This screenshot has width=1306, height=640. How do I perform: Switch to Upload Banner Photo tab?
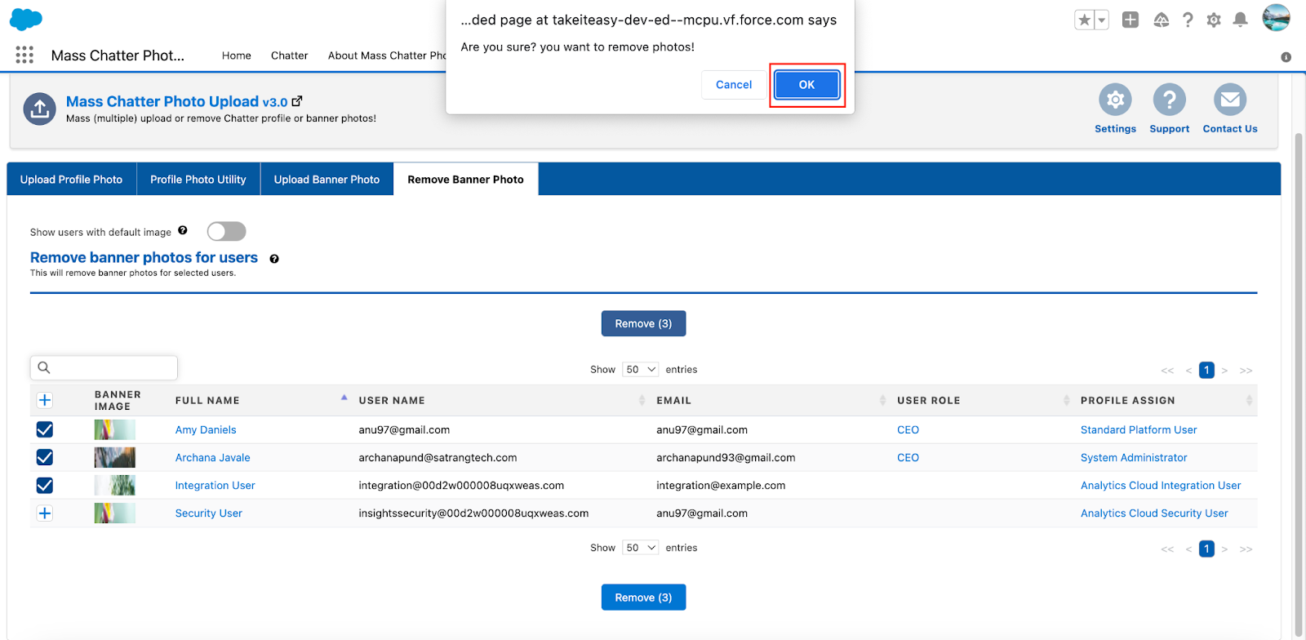[326, 179]
